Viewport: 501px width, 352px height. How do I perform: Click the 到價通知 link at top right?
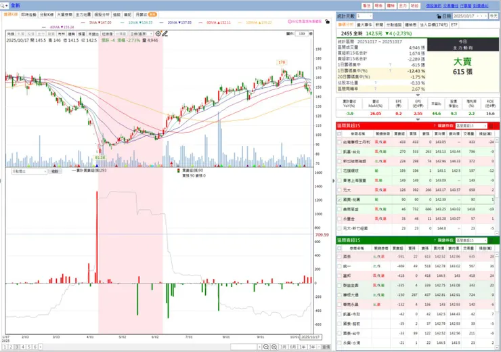click(x=481, y=5)
